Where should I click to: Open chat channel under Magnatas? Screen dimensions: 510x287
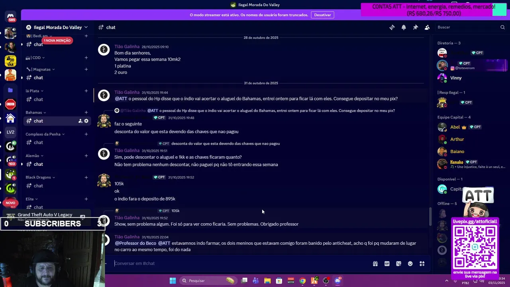pyautogui.click(x=57, y=78)
